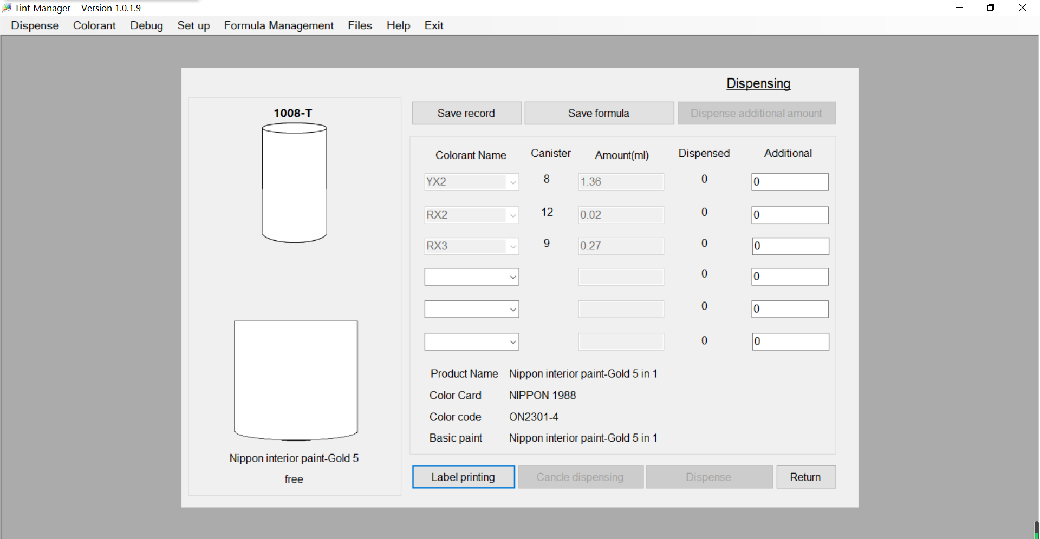This screenshot has width=1040, height=539.
Task: Click the Colorant Name column header
Action: (x=471, y=155)
